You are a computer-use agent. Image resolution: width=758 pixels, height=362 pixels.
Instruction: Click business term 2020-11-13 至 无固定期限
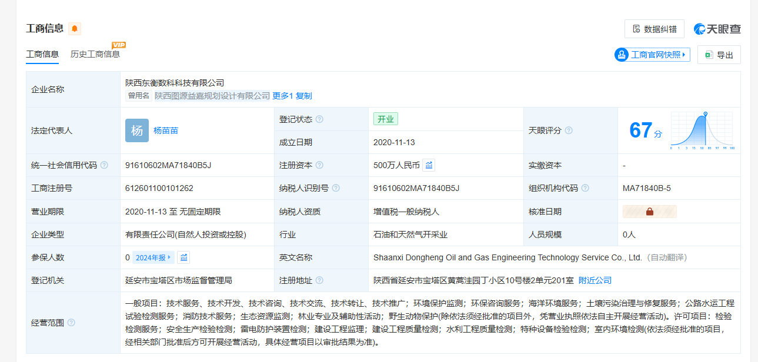(173, 212)
